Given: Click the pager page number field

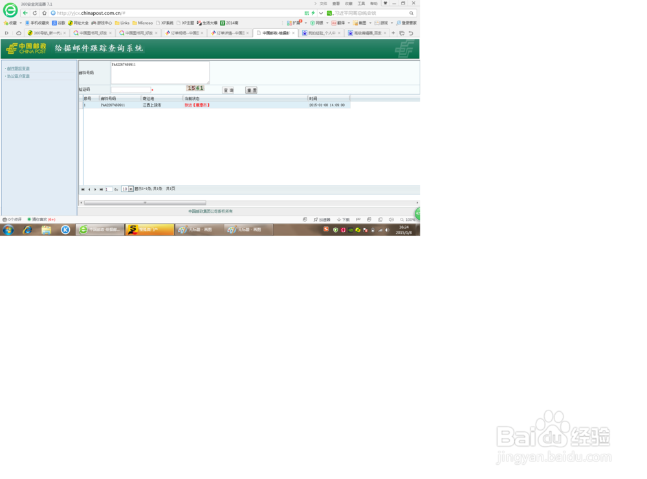Looking at the screenshot, I should [x=109, y=189].
